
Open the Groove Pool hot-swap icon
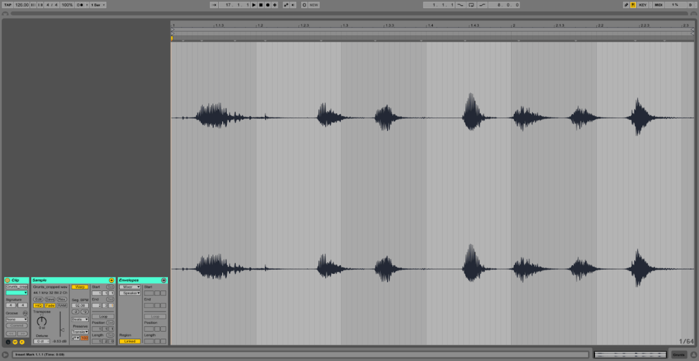coord(25,313)
